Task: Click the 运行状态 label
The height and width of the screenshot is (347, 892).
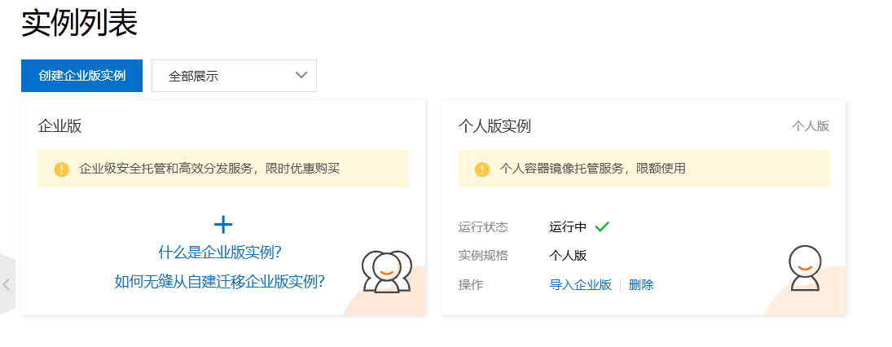Action: (x=483, y=227)
